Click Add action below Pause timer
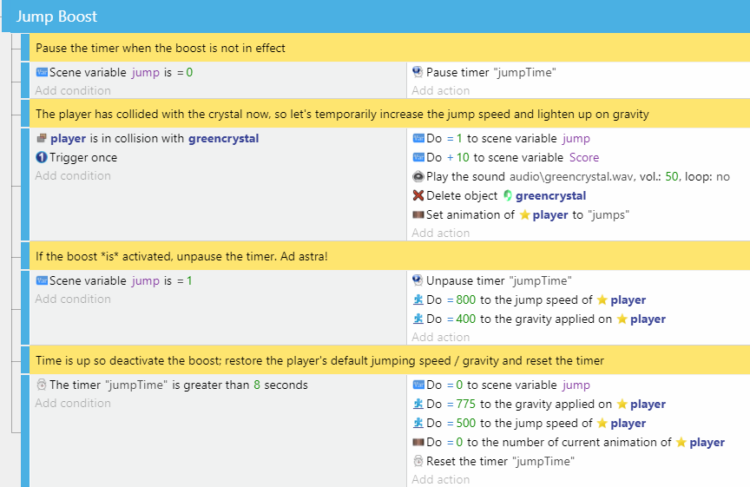The width and height of the screenshot is (750, 487). (x=440, y=90)
